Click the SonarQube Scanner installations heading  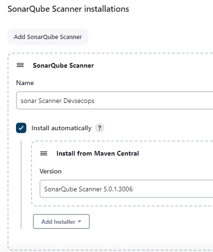pyautogui.click(x=68, y=9)
